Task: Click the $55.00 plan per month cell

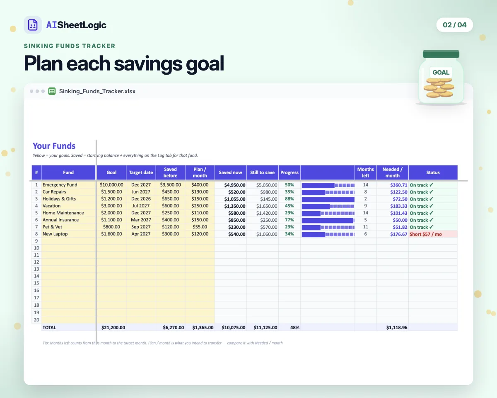Action: pyautogui.click(x=200, y=227)
